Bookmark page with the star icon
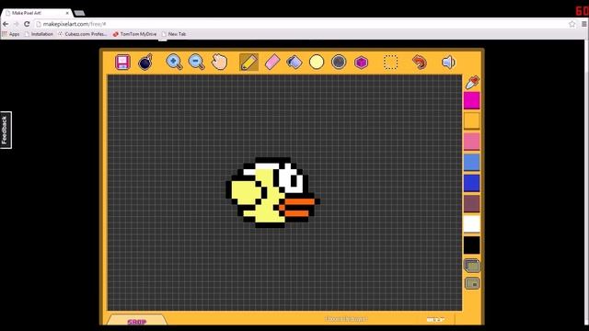Viewport: 589px width, 331px height. click(572, 24)
